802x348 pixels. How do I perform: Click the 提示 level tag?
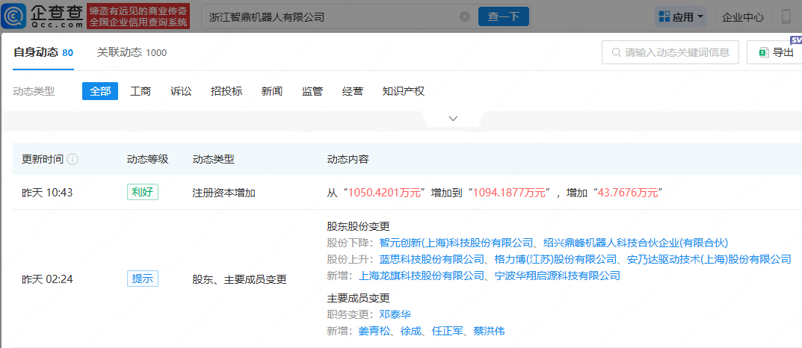tap(142, 279)
